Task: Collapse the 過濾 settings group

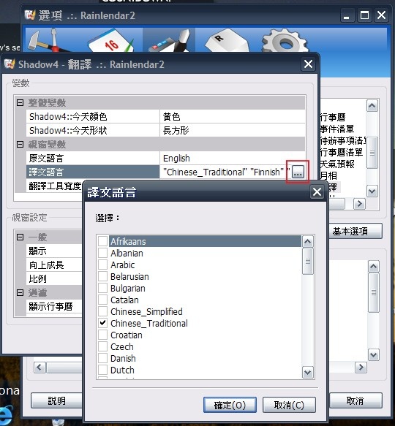Action: (x=20, y=292)
